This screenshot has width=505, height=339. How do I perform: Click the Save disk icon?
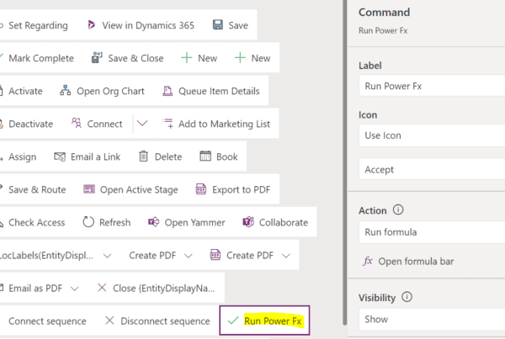coord(218,24)
